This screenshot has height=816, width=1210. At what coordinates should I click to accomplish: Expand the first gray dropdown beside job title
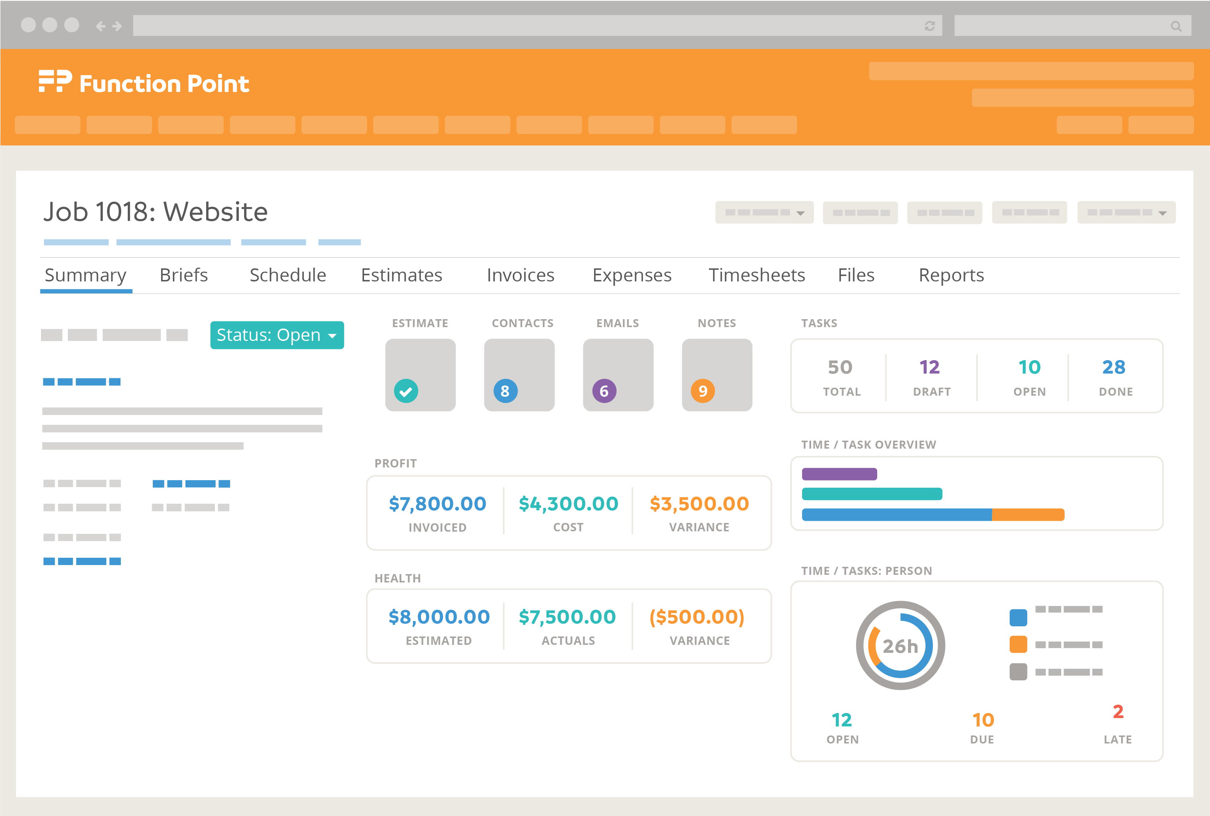764,212
